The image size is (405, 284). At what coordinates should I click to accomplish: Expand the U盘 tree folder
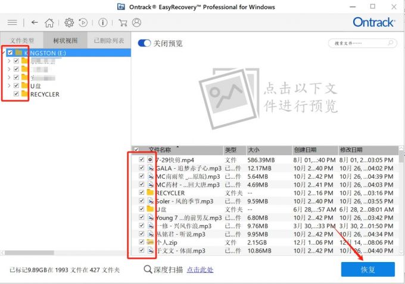(x=9, y=86)
